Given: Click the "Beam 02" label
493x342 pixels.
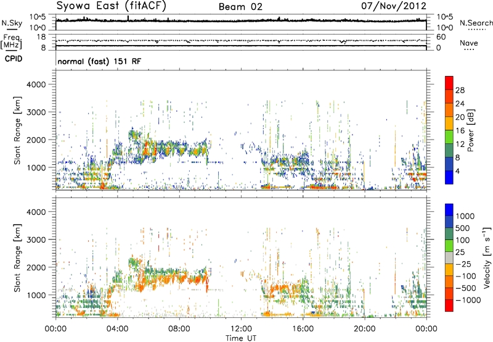Looking at the screenshot, I should (240, 7).
